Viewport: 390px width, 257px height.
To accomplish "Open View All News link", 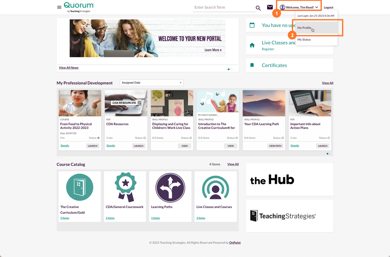I will point(69,68).
